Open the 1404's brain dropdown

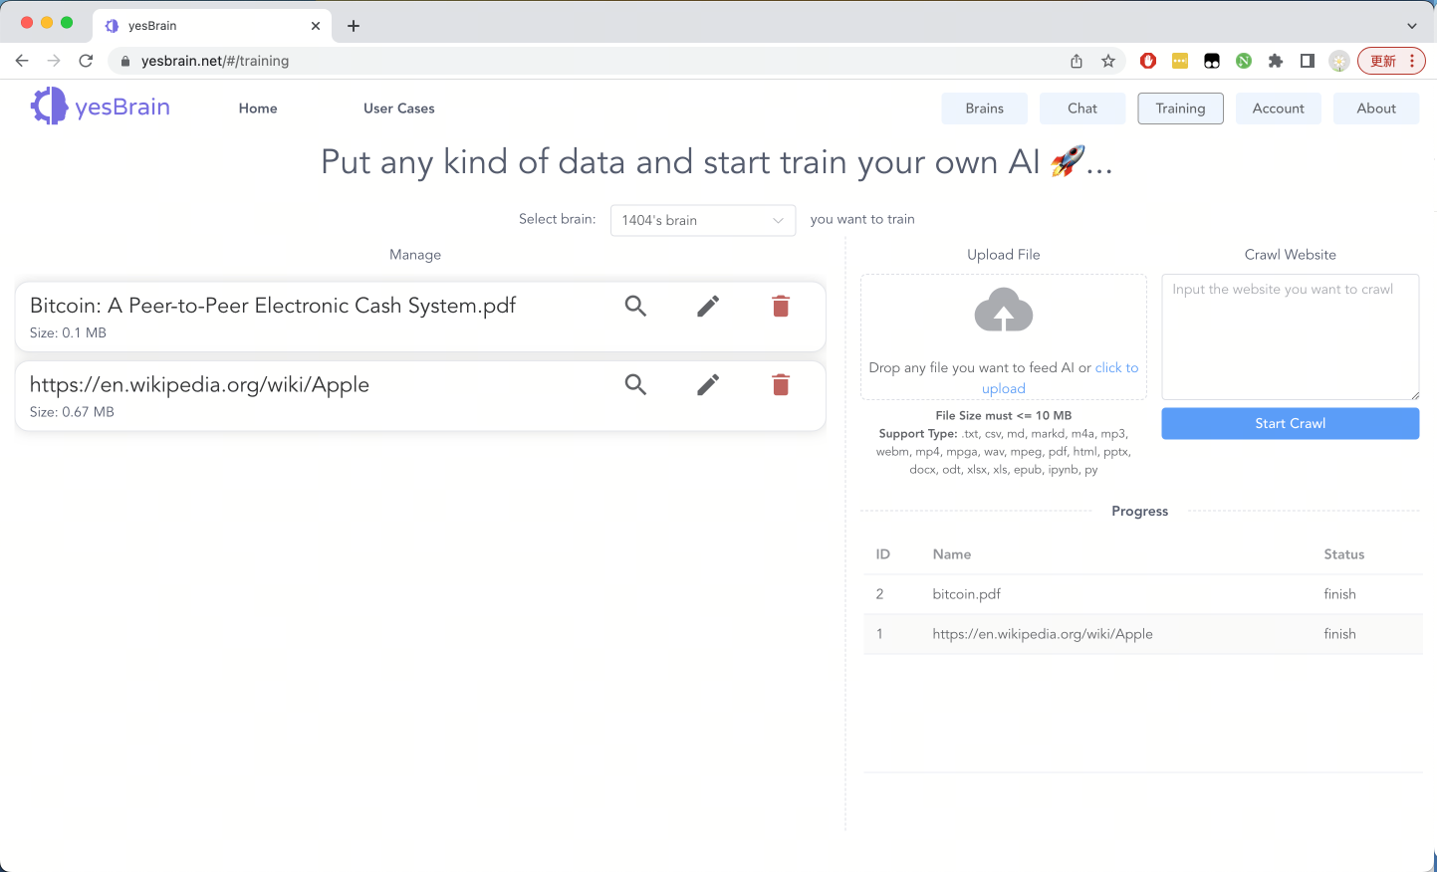click(703, 220)
